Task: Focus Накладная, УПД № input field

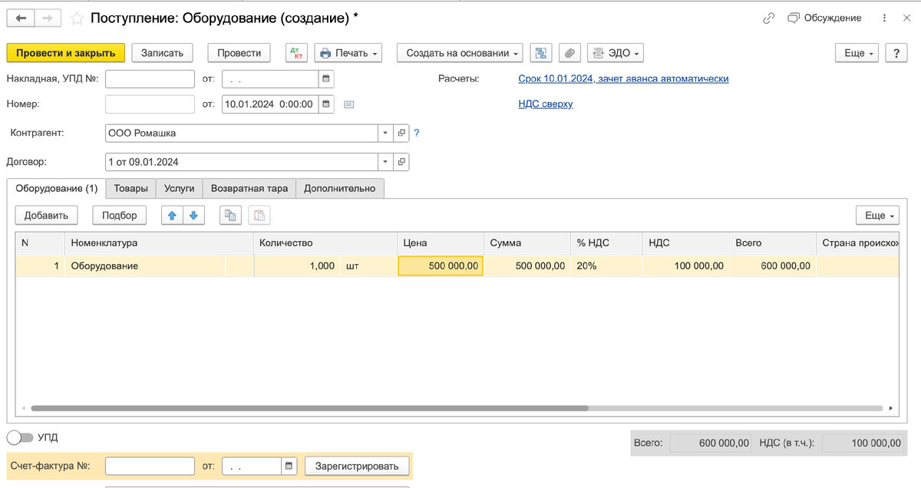Action: (x=150, y=79)
